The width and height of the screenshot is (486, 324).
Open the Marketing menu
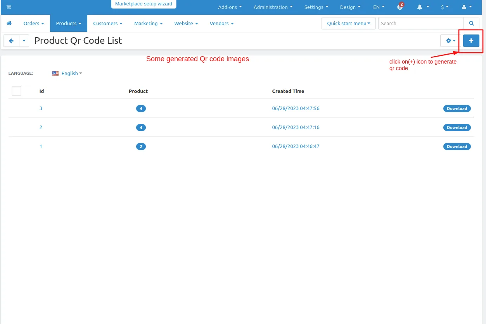pos(148,23)
